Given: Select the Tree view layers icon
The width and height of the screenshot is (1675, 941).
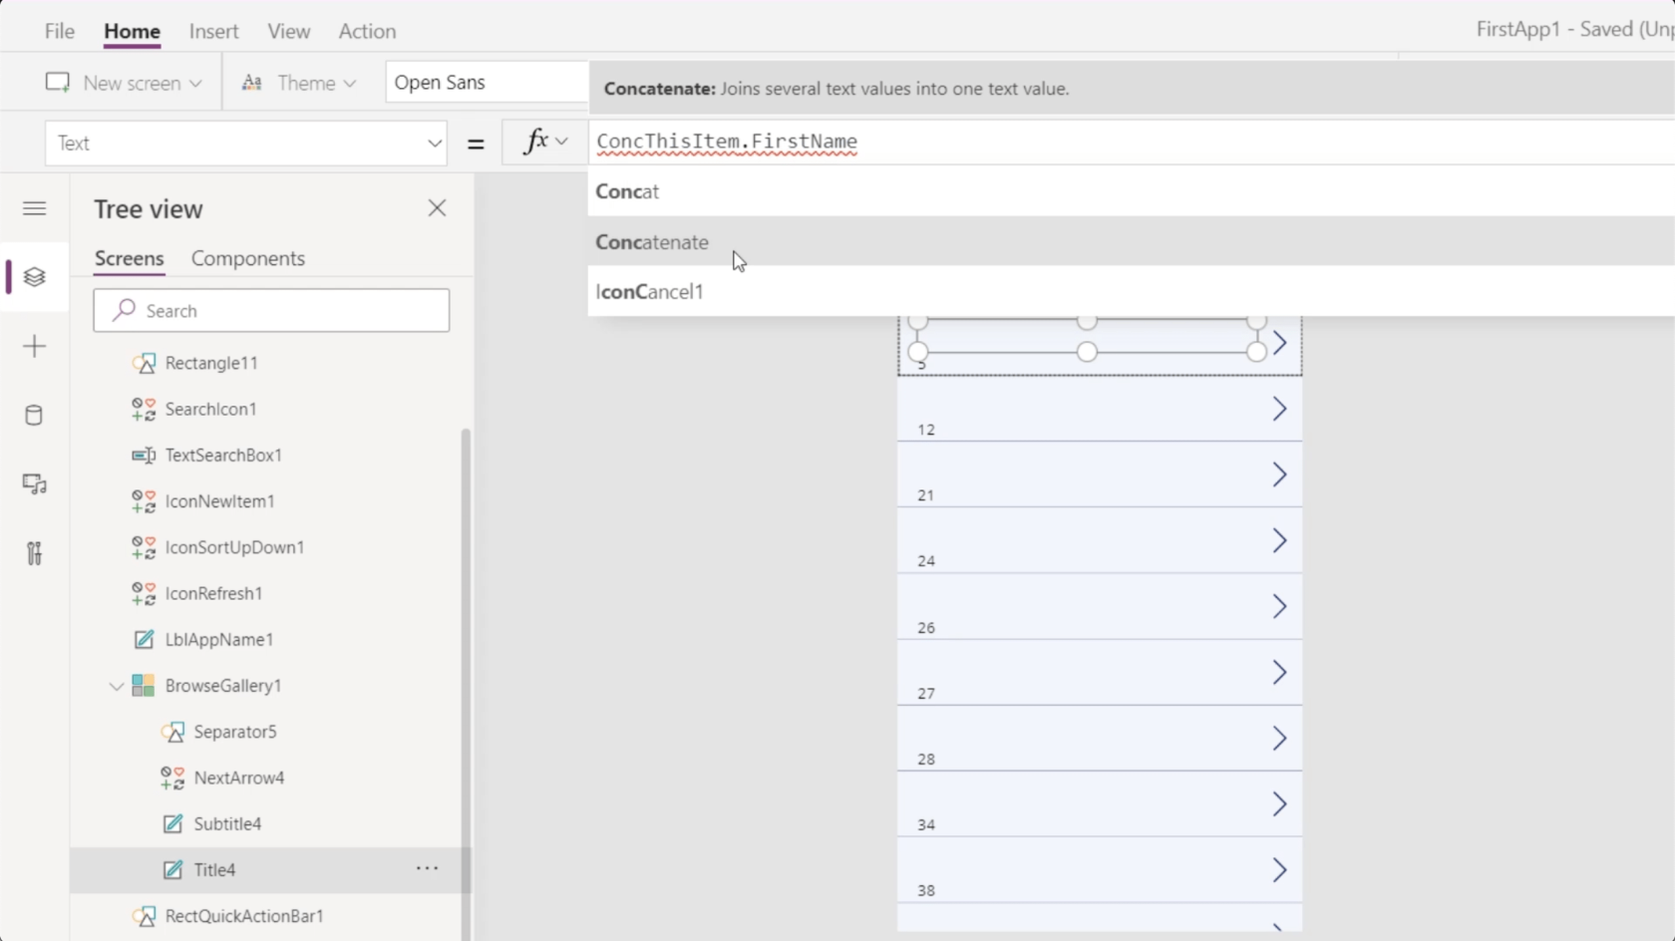Looking at the screenshot, I should (34, 277).
